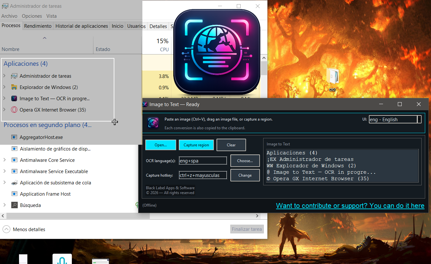Click the horizontal scrollbar right arrow in Task Manager
431x264 pixels.
[257, 216]
